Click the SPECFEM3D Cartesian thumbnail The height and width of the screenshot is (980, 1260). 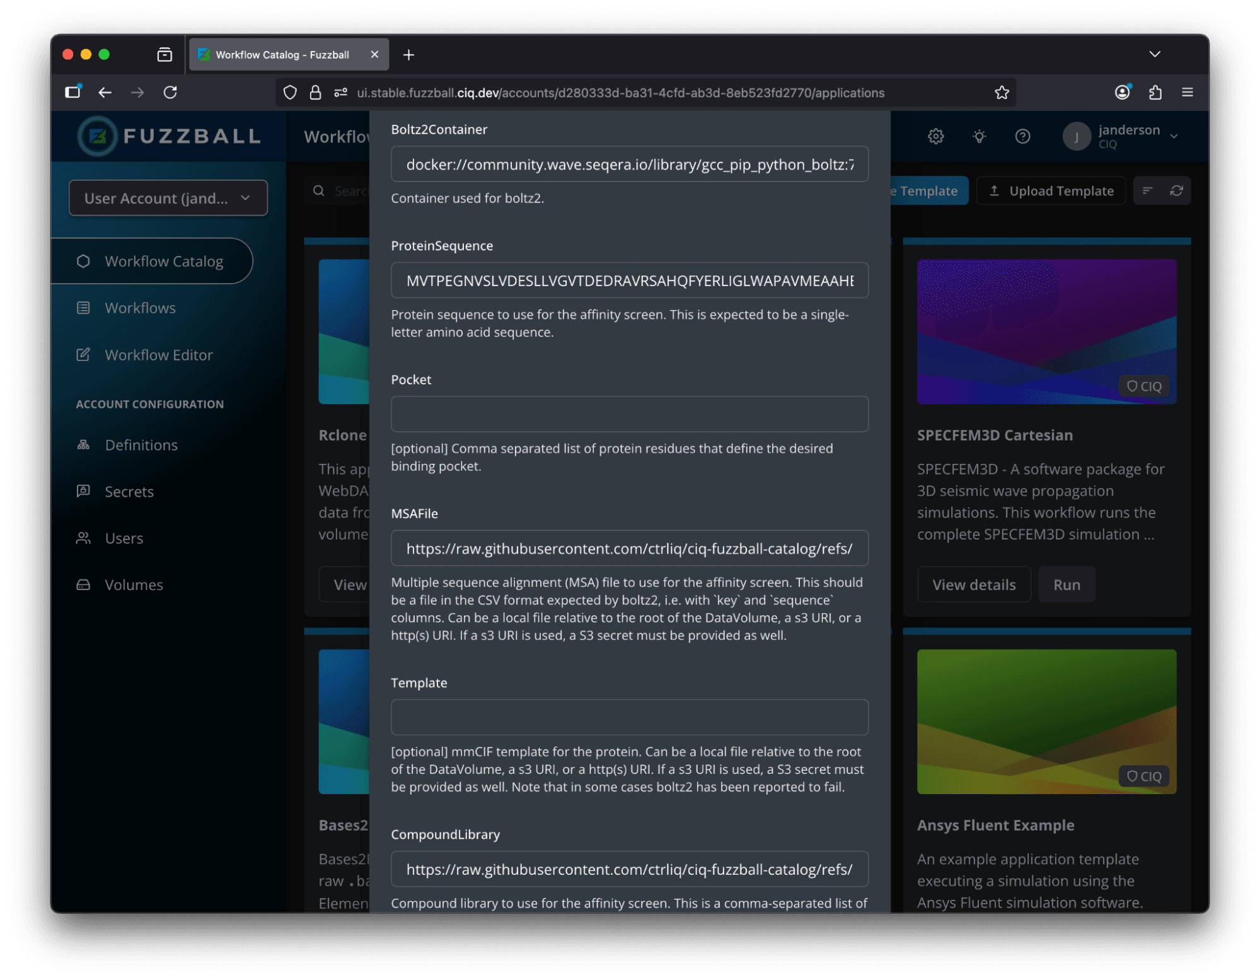click(x=1046, y=331)
